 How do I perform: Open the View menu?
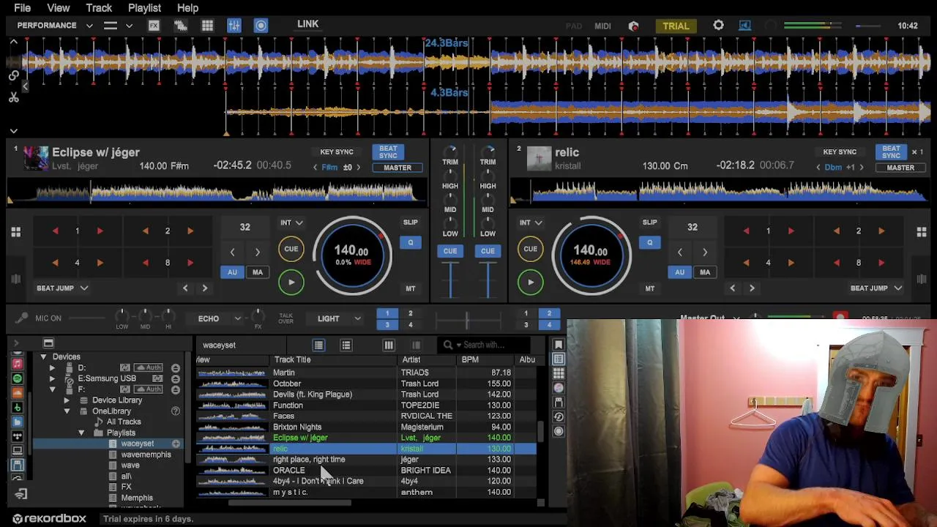click(x=59, y=8)
